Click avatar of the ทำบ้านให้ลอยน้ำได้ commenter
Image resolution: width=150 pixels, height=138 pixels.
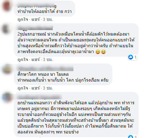(x=6, y=6)
